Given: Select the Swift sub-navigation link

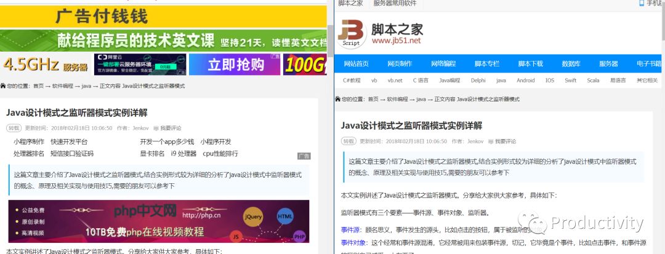Looking at the screenshot, I should 570,81.
